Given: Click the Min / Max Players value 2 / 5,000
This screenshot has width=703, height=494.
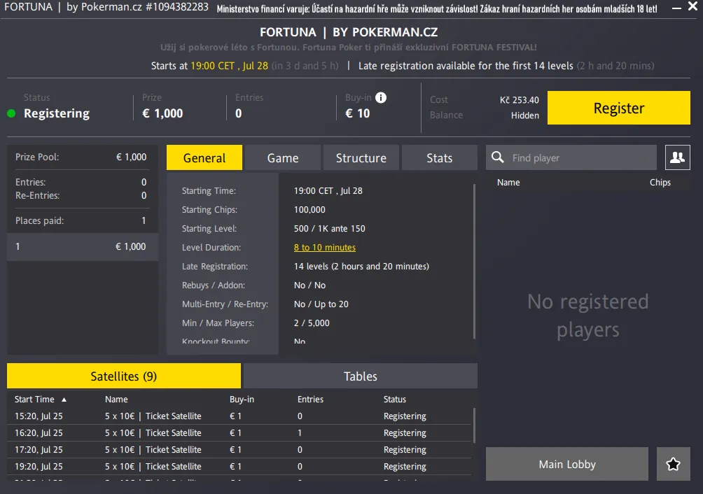Looking at the screenshot, I should click(x=312, y=323).
